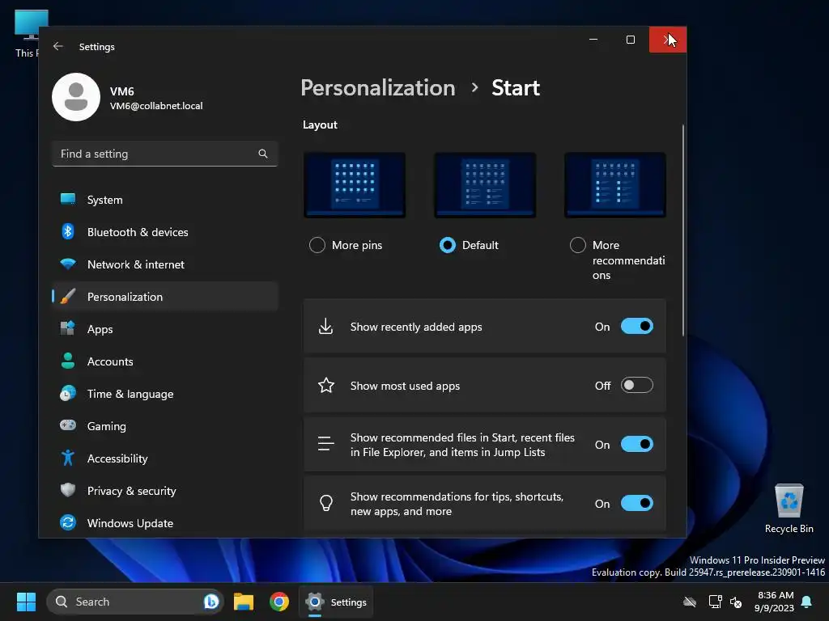Click the VM6@collabnet.local account text

click(x=156, y=106)
